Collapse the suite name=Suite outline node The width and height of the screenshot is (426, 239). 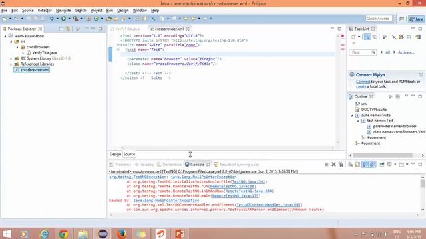(x=352, y=116)
